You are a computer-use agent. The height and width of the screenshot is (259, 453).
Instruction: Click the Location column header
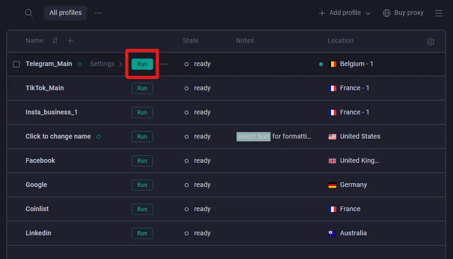340,40
